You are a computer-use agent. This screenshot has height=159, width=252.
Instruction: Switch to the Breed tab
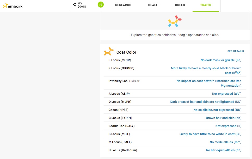(180, 5)
